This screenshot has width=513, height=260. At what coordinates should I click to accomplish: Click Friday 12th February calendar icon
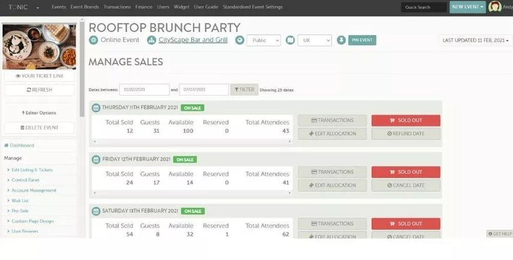click(x=96, y=159)
